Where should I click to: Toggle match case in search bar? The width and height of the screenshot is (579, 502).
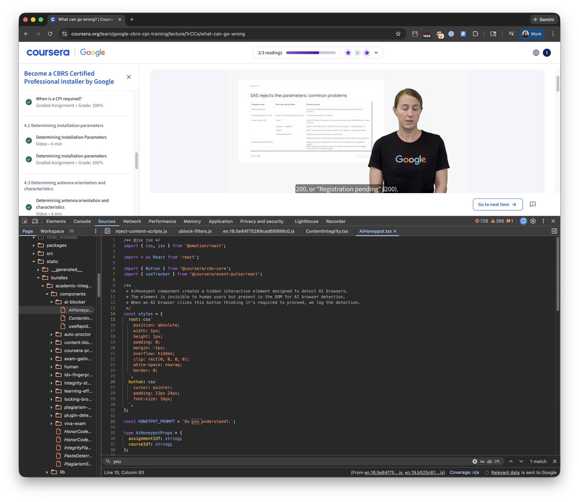(x=482, y=461)
